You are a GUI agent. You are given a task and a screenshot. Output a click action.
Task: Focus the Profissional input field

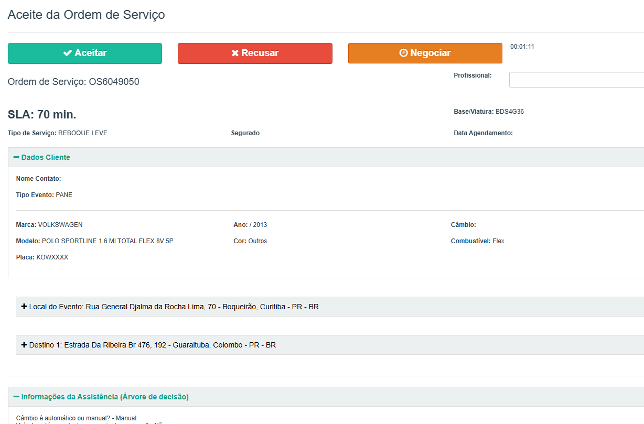576,80
